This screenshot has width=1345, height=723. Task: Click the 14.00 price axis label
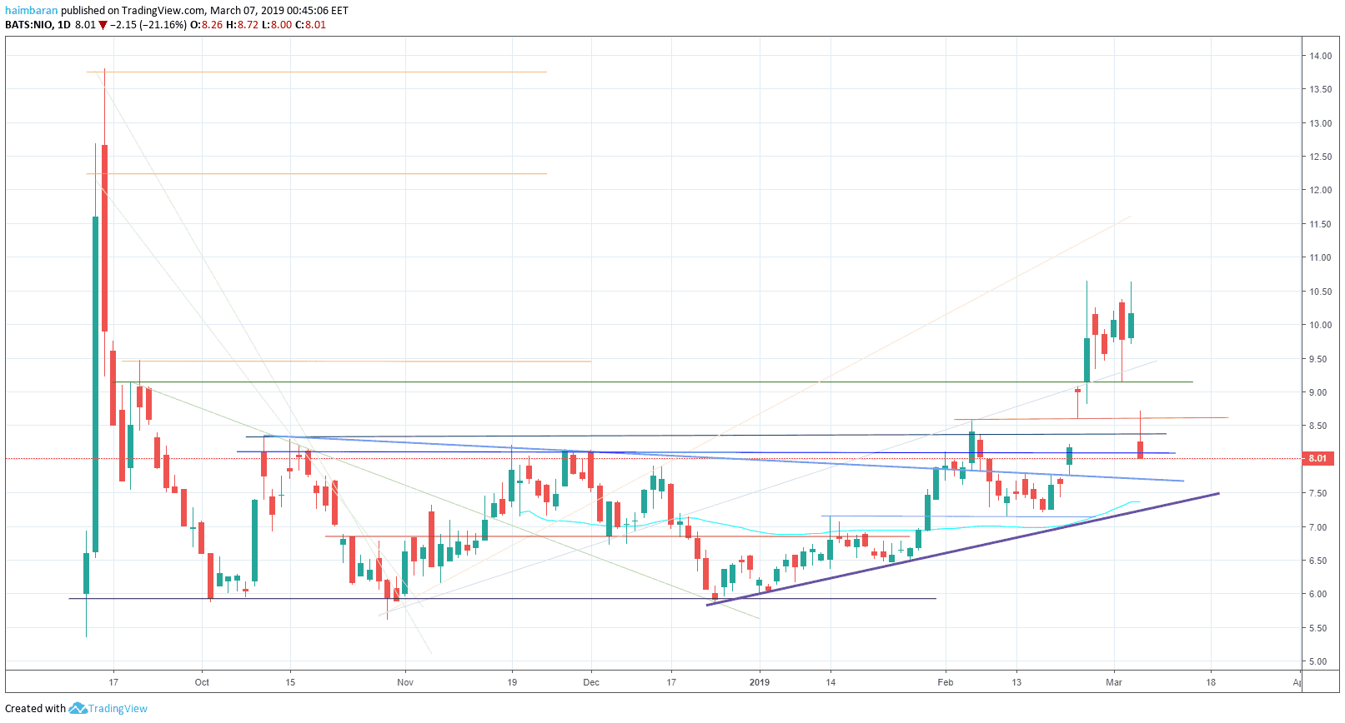tap(1320, 56)
